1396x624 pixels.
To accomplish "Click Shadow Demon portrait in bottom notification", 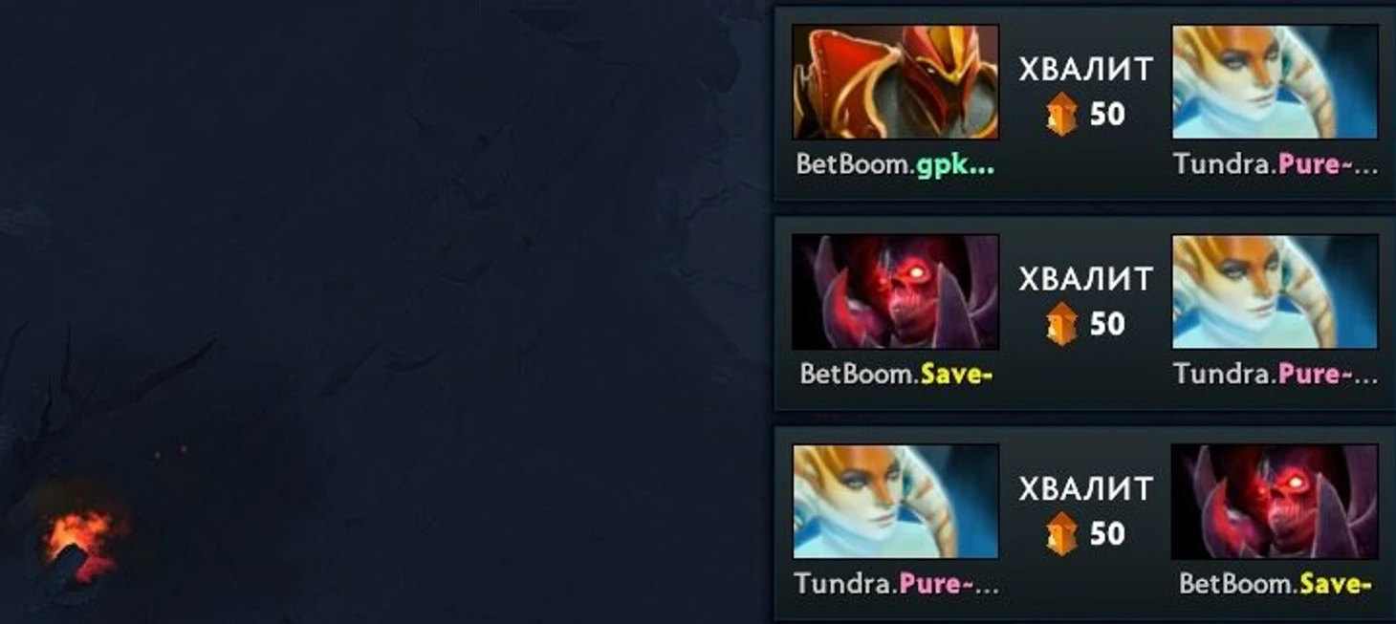I will coord(1275,502).
